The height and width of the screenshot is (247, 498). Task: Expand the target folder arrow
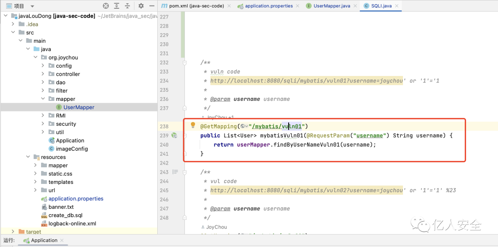(x=13, y=232)
